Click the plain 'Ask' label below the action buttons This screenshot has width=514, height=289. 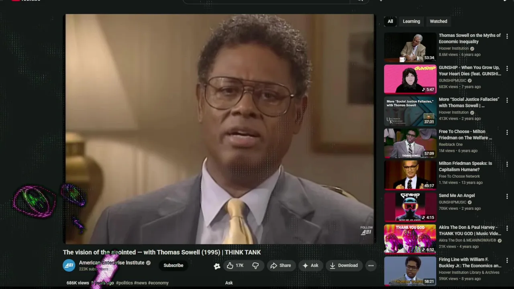(229, 283)
